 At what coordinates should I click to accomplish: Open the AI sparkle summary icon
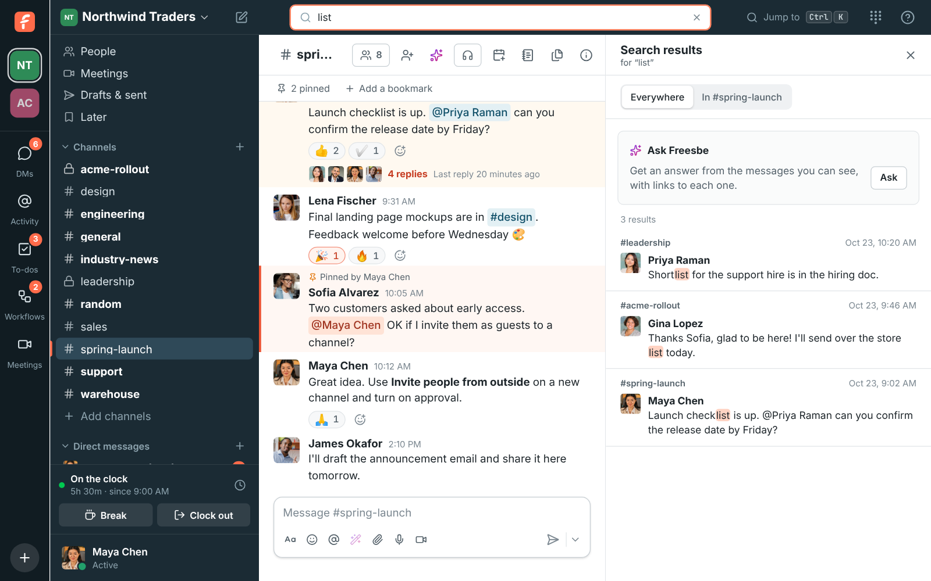(436, 55)
